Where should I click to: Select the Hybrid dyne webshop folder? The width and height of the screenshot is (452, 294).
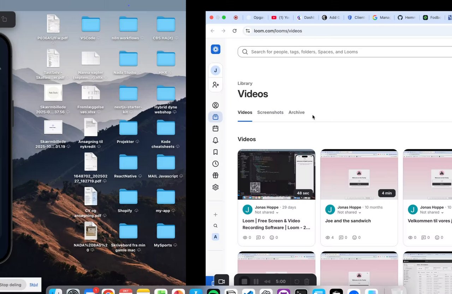point(166,100)
